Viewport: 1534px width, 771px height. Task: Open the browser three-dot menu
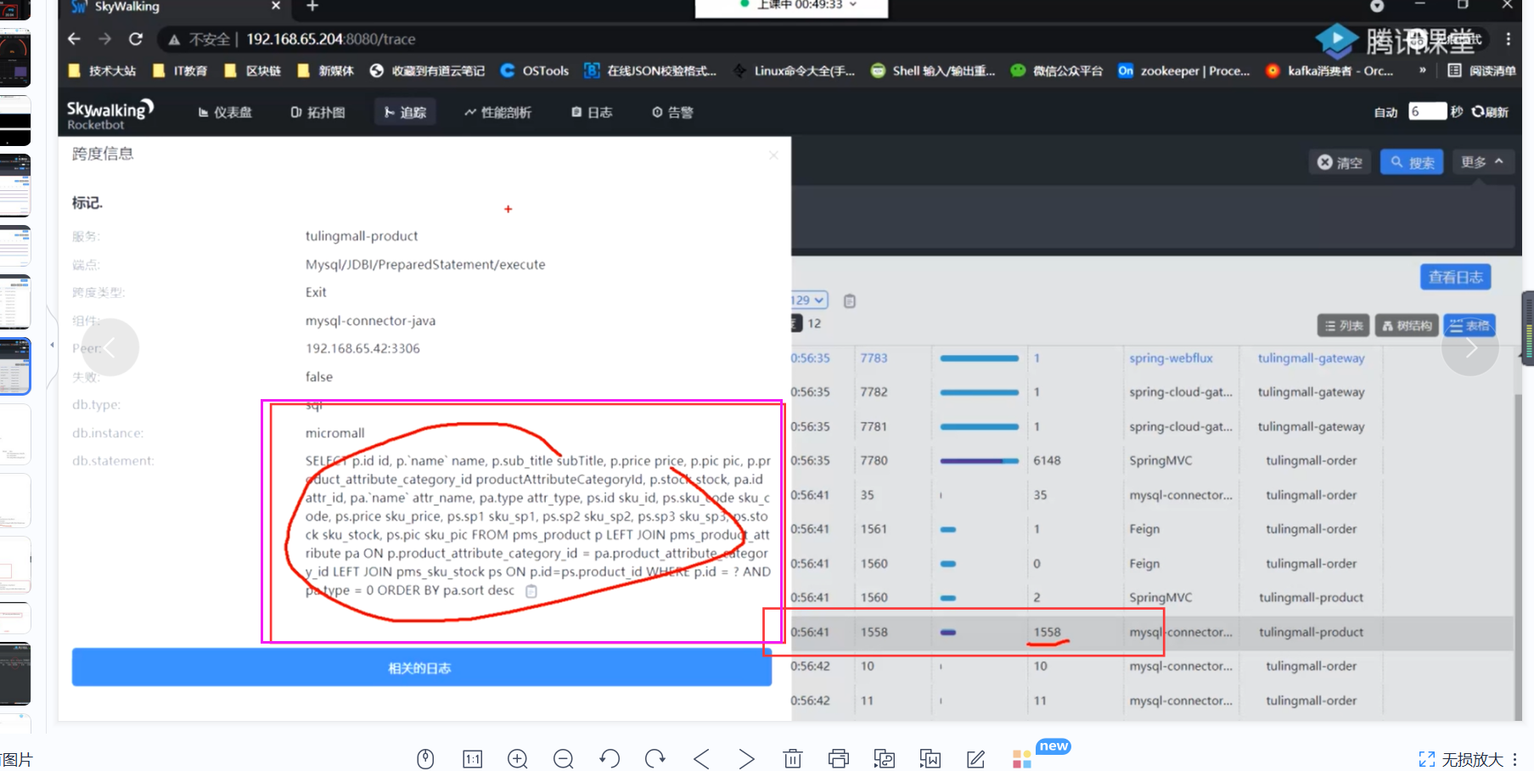[1509, 39]
